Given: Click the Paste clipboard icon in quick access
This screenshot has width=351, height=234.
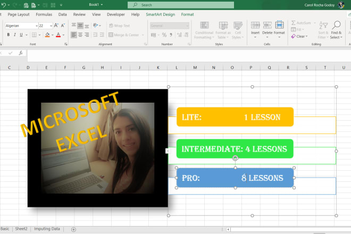Looking at the screenshot, I should [26, 5].
